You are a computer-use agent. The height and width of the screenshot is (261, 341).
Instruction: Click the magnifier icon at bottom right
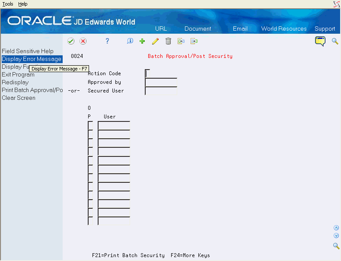coord(336,246)
